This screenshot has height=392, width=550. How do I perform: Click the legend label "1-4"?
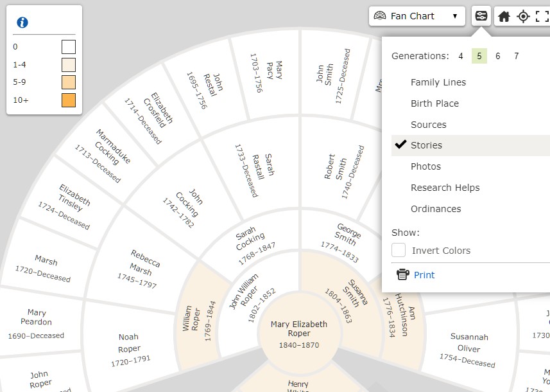tap(19, 65)
